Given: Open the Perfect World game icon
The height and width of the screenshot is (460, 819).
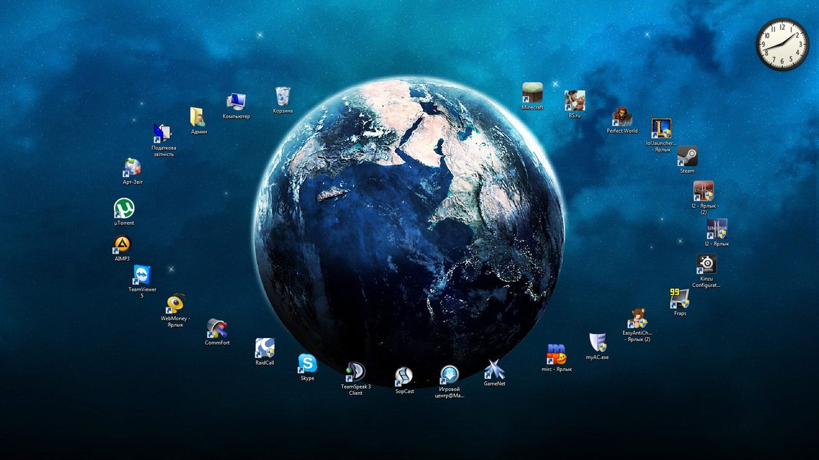Looking at the screenshot, I should [622, 117].
